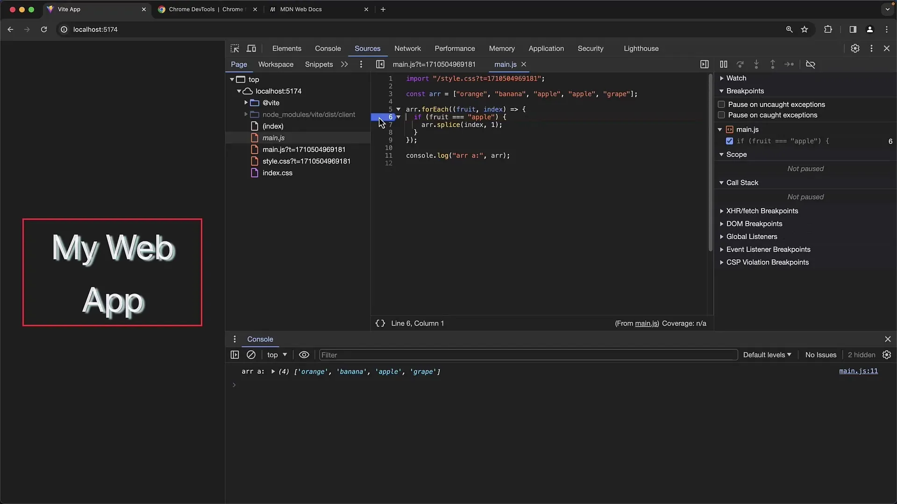This screenshot has height=504, width=897.
Task: Expand Event Listener Breakpoints section
Action: coord(768,250)
